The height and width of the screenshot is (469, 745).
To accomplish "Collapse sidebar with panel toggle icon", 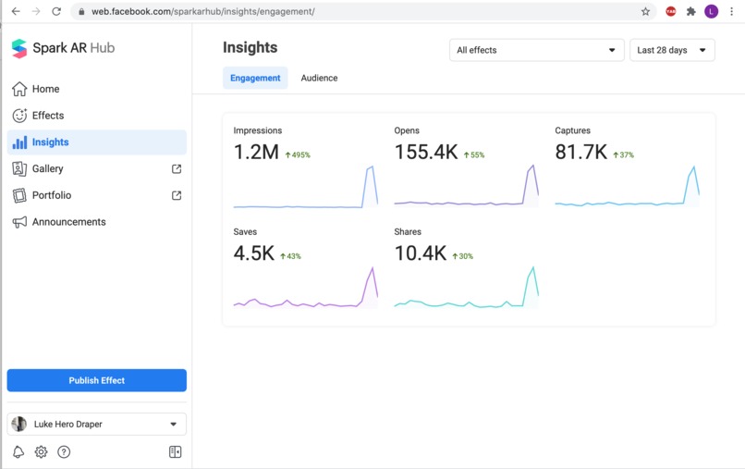I will (176, 451).
